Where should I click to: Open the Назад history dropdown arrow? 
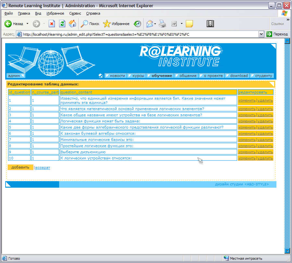point(27,24)
